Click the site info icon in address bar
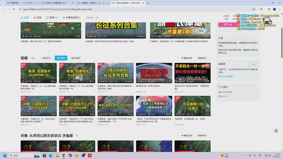This screenshot has width=283, height=159. (x=20, y=9)
